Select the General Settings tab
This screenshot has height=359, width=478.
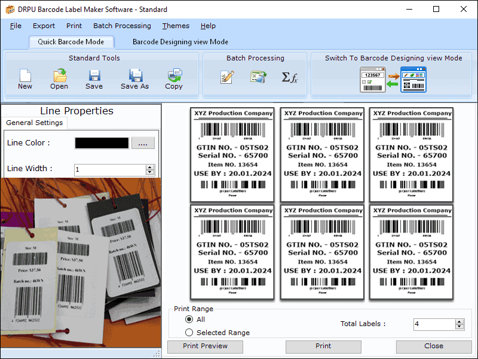(35, 123)
